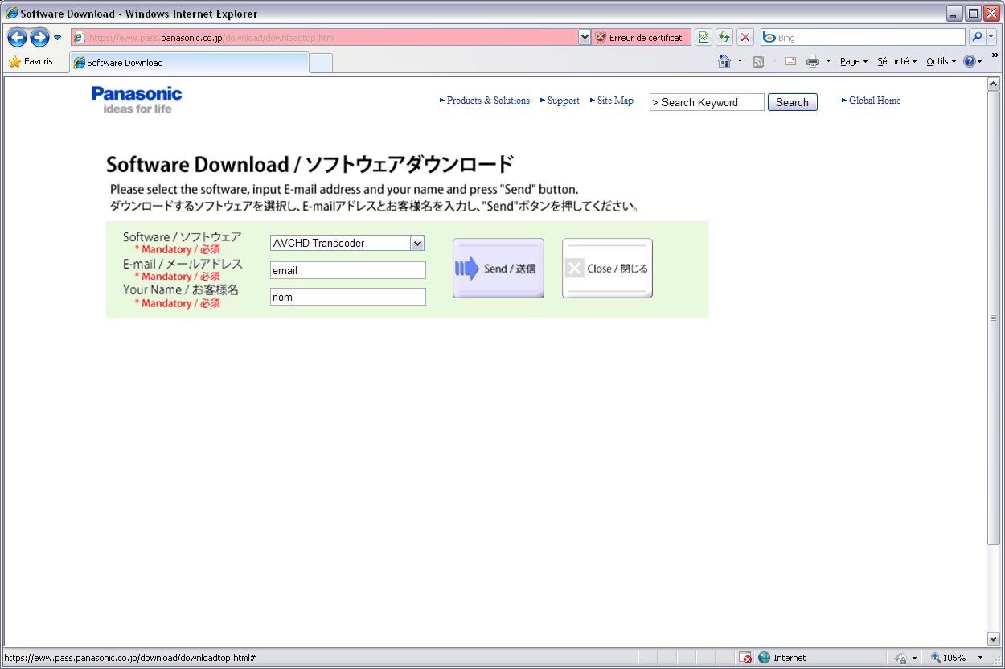Open a new blank tab
The image size is (1005, 669).
tap(321, 64)
